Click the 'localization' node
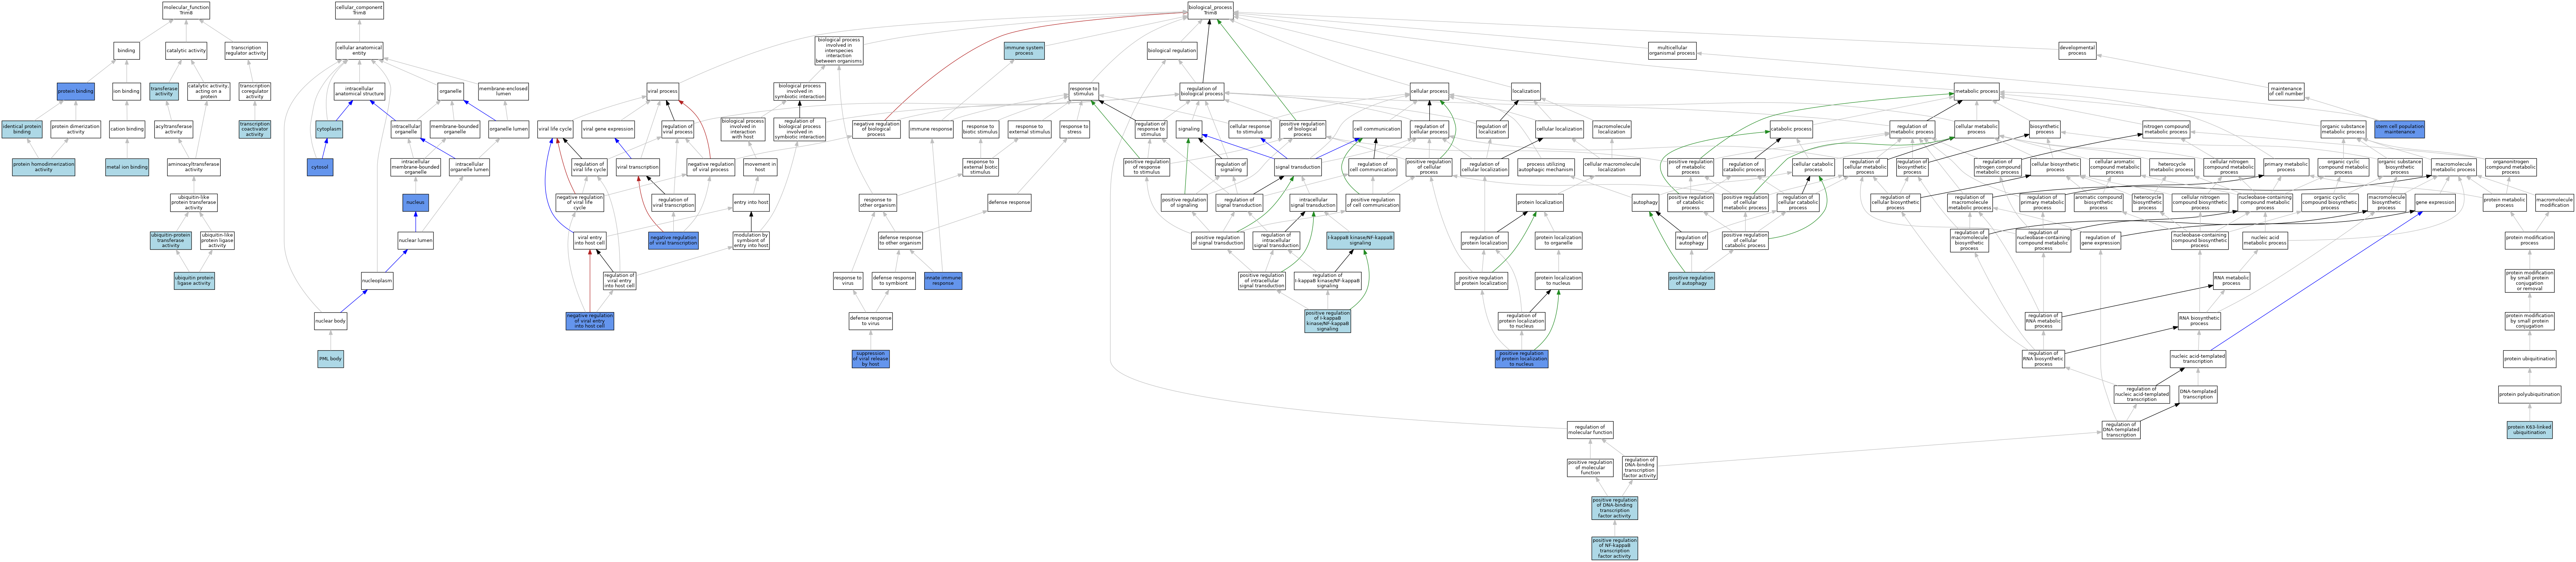 (1526, 91)
